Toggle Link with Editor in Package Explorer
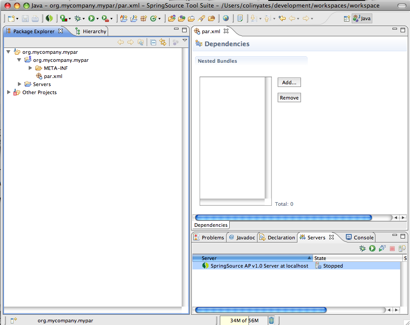The image size is (410, 325). tap(163, 42)
